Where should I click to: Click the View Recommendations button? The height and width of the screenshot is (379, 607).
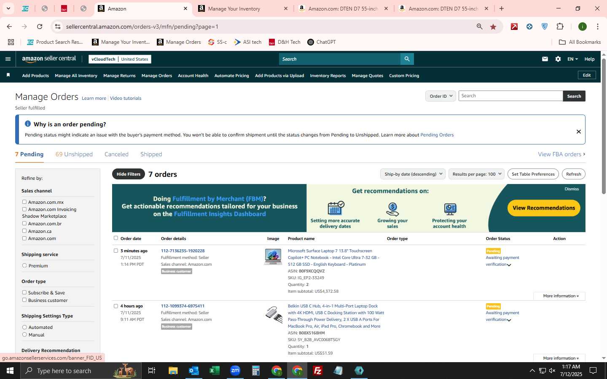tap(544, 208)
